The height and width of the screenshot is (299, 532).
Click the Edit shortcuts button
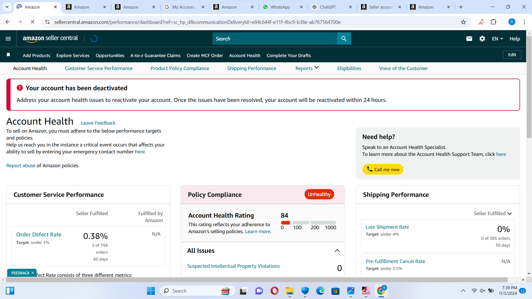(x=512, y=55)
